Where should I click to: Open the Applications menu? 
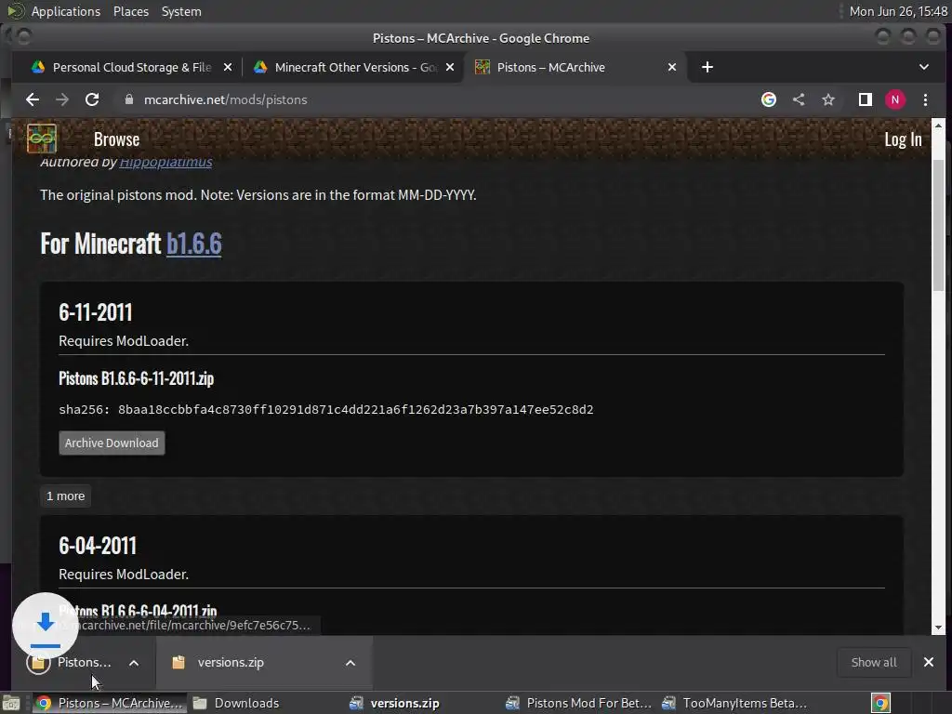66,11
